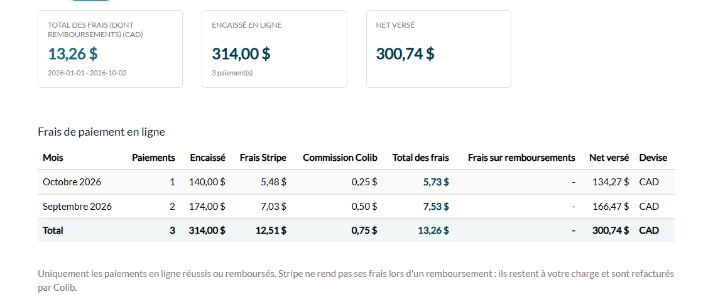Click the 5,73 $ total fees cell
The width and height of the screenshot is (713, 304).
click(x=436, y=182)
